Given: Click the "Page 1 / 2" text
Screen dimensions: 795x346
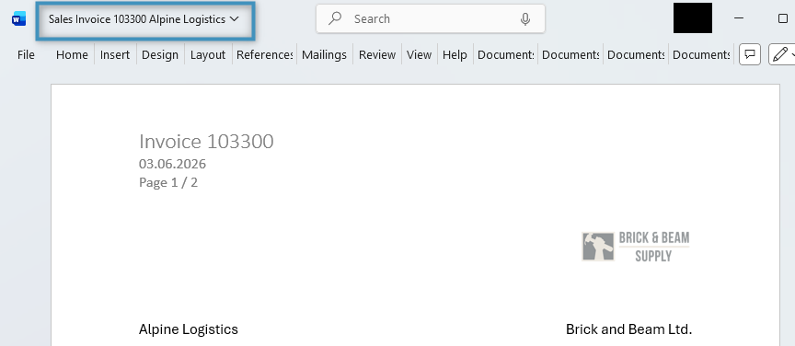Looking at the screenshot, I should point(168,182).
